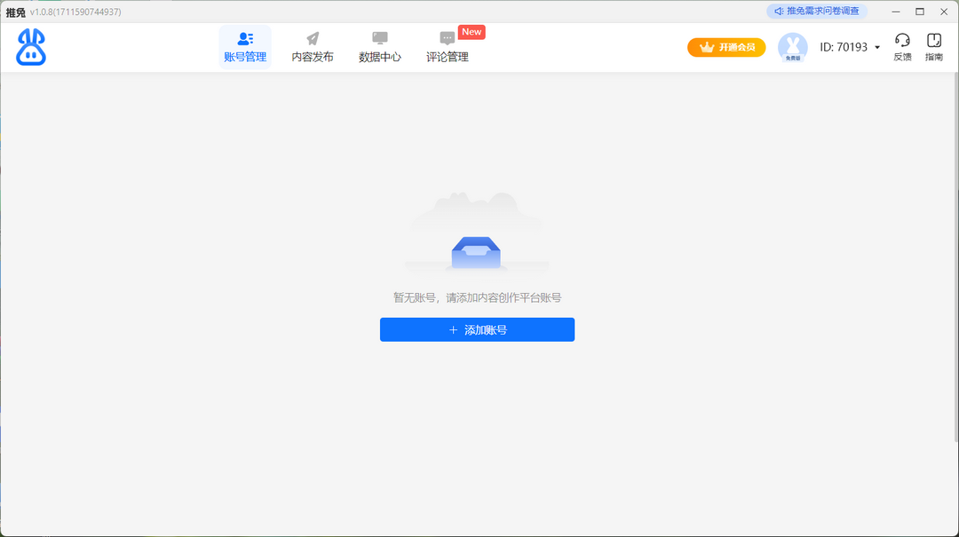Click the red New badge

pos(472,31)
